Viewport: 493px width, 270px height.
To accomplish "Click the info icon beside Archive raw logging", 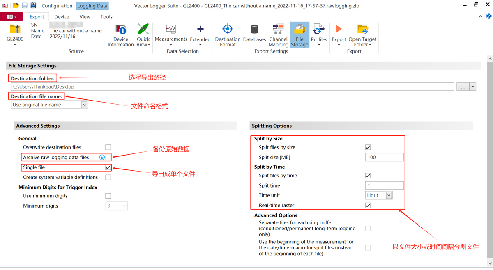I will [102, 157].
